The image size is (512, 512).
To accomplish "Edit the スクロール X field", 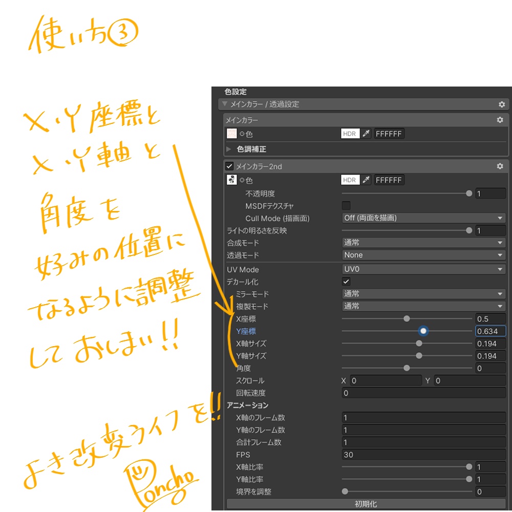I will point(386,380).
